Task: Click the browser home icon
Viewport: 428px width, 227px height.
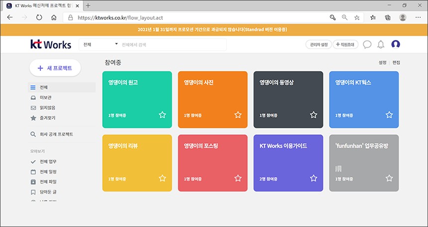Action: (x=54, y=18)
